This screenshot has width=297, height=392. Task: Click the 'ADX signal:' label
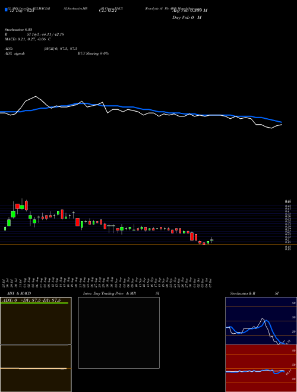point(15,53)
